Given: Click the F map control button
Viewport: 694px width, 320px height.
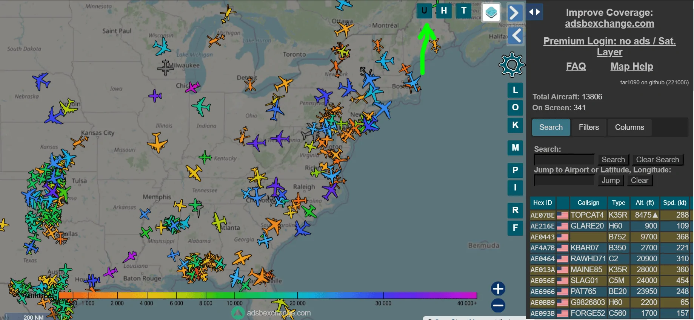Looking at the screenshot, I should tap(515, 228).
